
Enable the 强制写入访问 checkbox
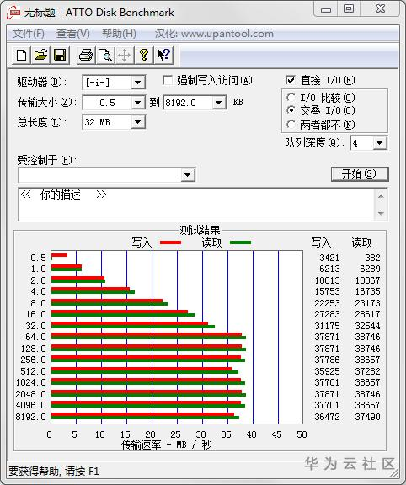coord(168,81)
